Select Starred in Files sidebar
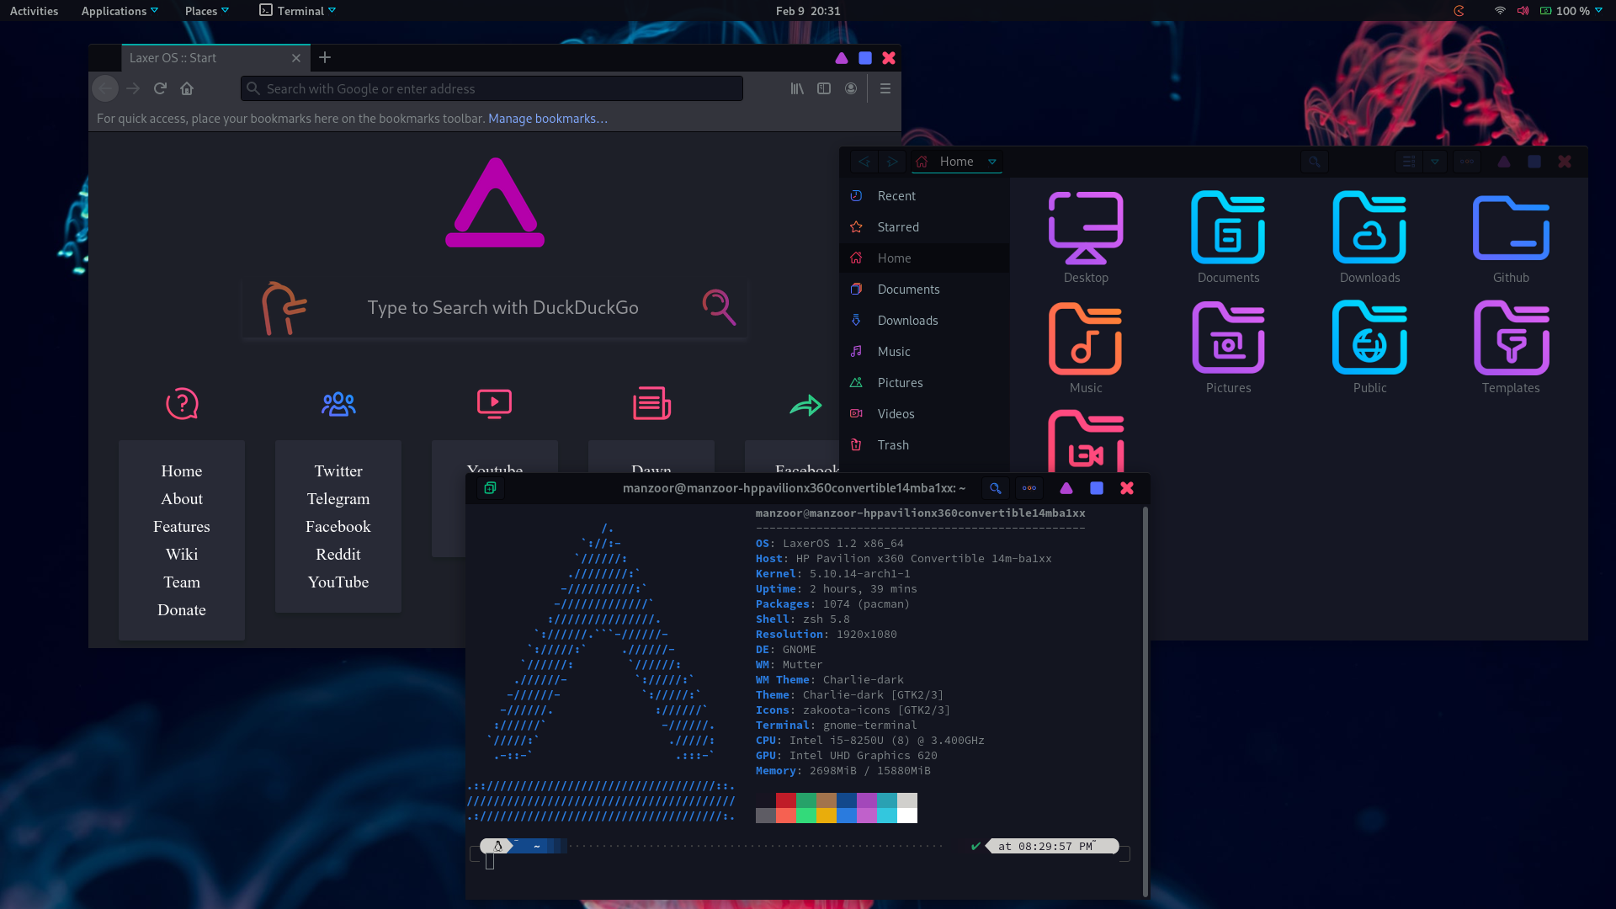The width and height of the screenshot is (1616, 909). pos(924,227)
